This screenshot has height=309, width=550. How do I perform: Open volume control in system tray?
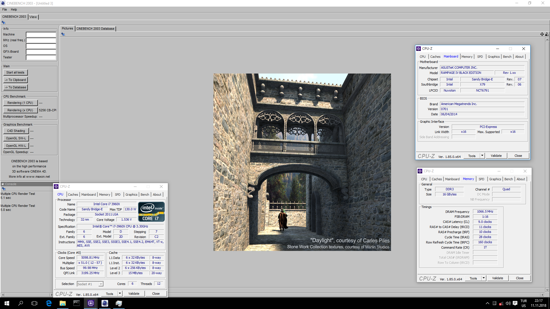point(508,303)
